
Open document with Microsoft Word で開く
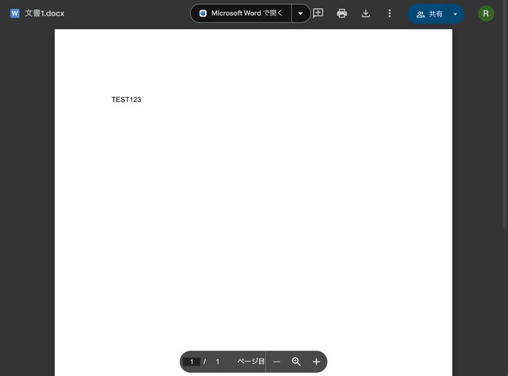coord(241,13)
